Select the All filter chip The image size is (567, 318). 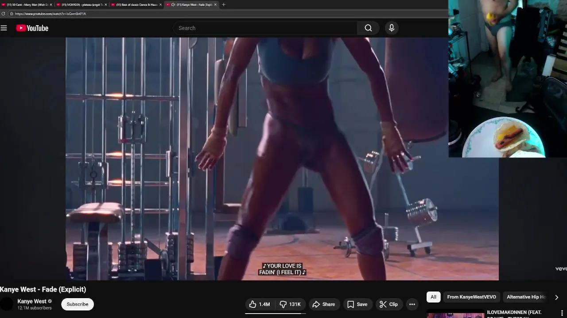click(x=433, y=297)
